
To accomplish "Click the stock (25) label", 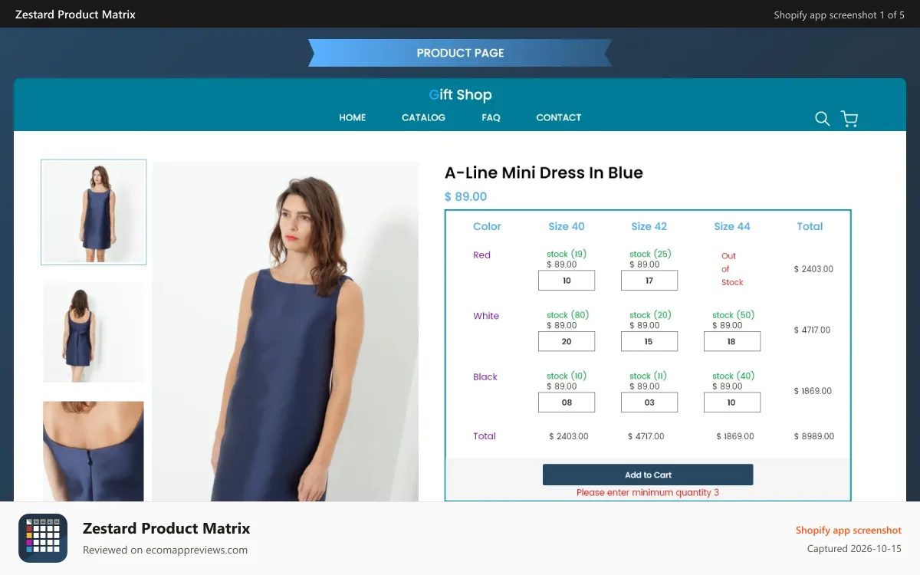I will click(650, 254).
